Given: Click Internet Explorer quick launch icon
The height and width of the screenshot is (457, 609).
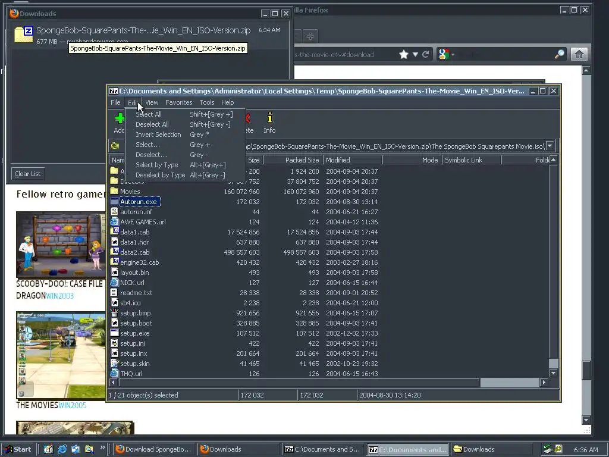Looking at the screenshot, I should point(62,449).
